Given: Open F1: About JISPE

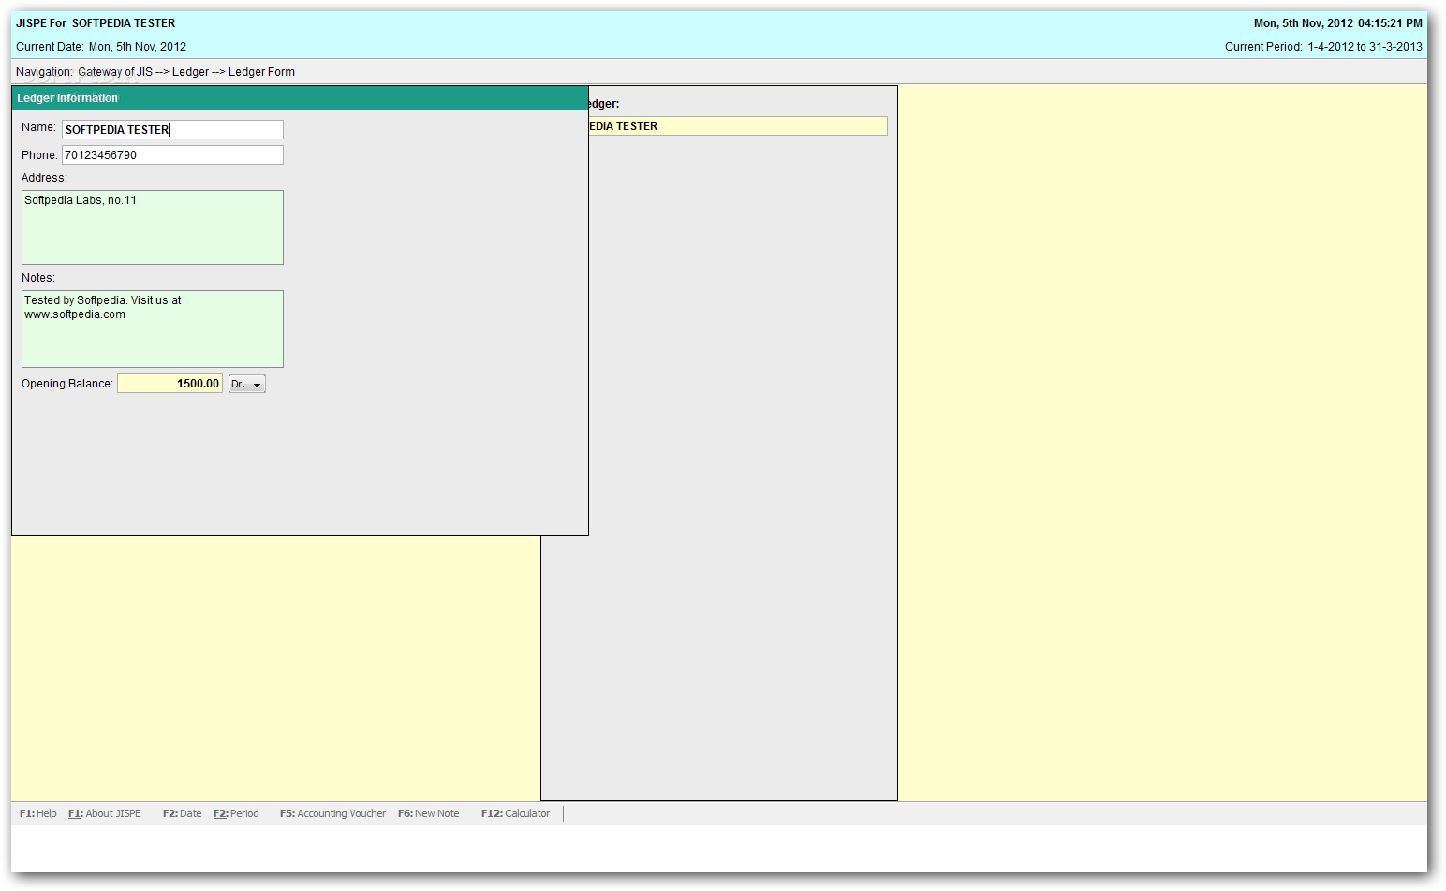Looking at the screenshot, I should point(105,813).
